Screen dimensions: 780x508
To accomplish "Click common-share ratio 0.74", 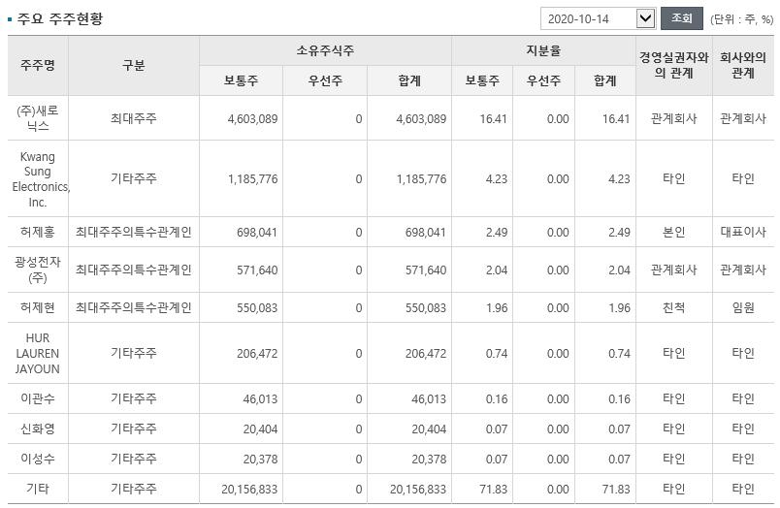I will (497, 354).
